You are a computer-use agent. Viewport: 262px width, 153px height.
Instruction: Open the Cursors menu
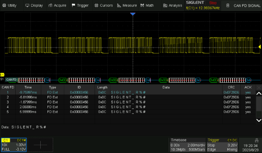pyautogui.click(x=104, y=6)
